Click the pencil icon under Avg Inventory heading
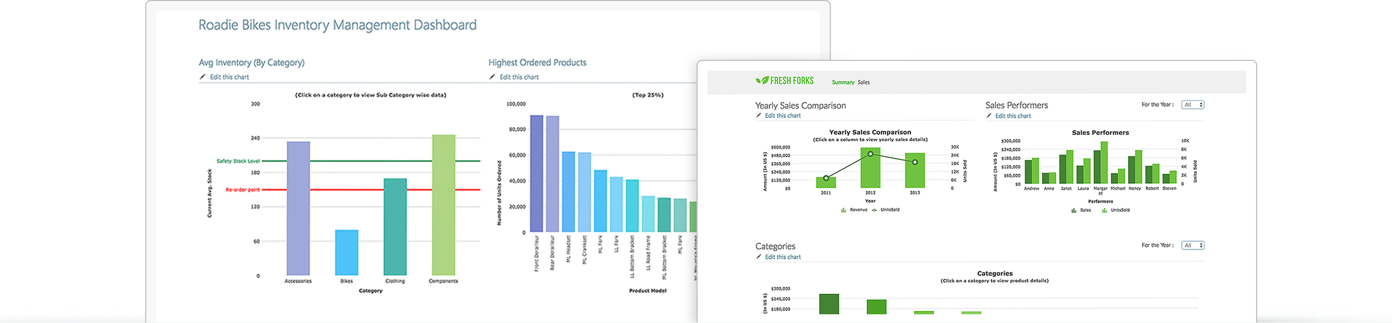Screen dimensions: 1392x323 202,77
